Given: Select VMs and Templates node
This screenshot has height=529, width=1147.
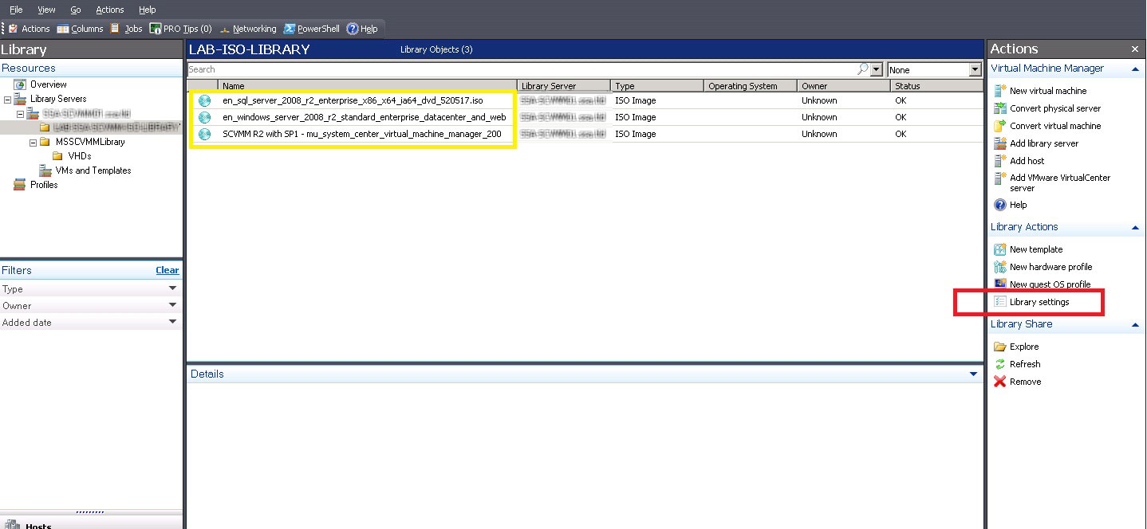Looking at the screenshot, I should pyautogui.click(x=93, y=170).
